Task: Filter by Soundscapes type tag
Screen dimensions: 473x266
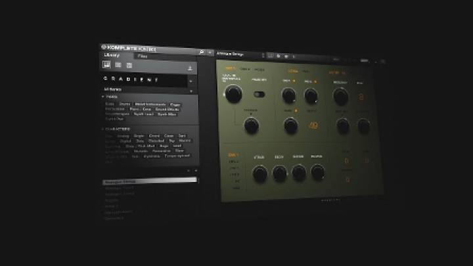Action: click(x=117, y=114)
